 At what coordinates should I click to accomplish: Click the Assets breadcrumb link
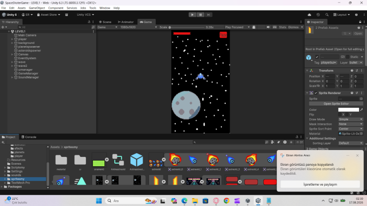click(x=55, y=147)
